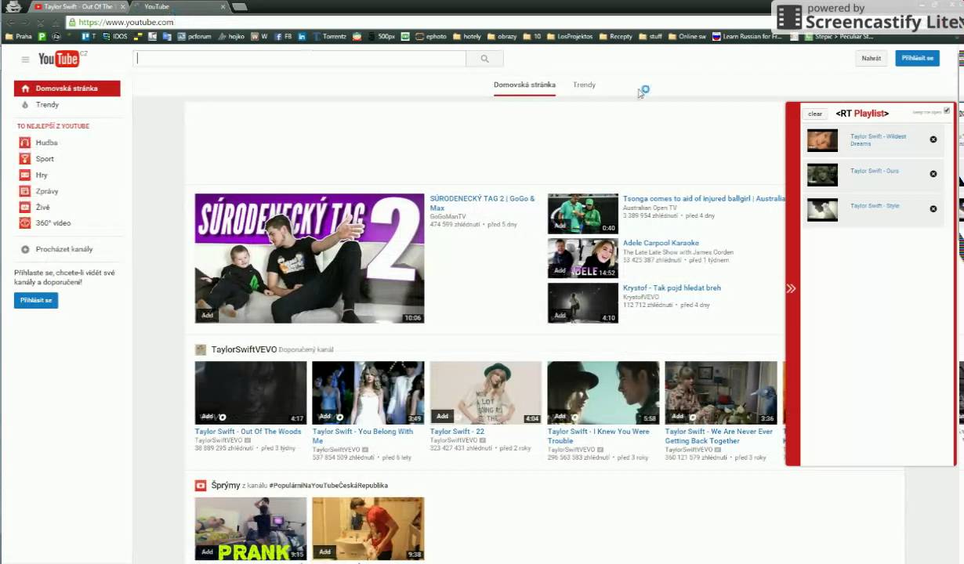Add Krystof video to playlist
964x564 pixels.
(560, 315)
